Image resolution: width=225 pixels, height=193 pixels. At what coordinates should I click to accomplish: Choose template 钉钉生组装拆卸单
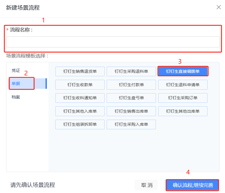[80, 124]
